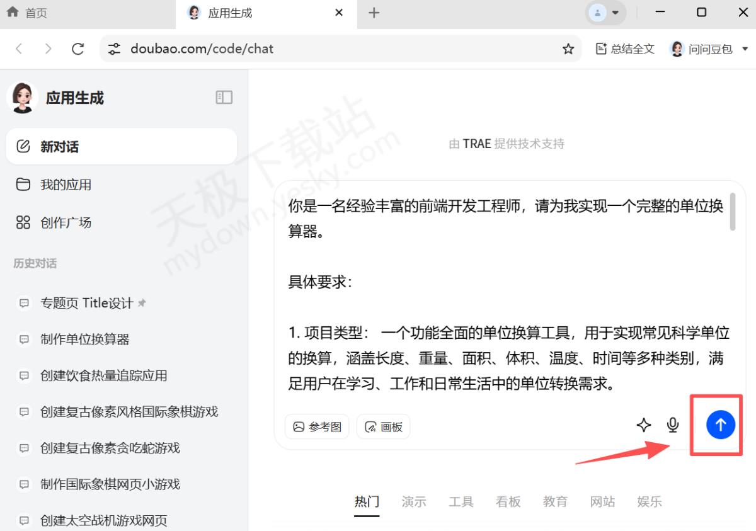This screenshot has height=531, width=756.
Task: Click the 画板 button
Action: 383,426
